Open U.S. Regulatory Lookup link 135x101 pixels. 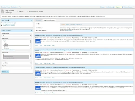point(8,24)
